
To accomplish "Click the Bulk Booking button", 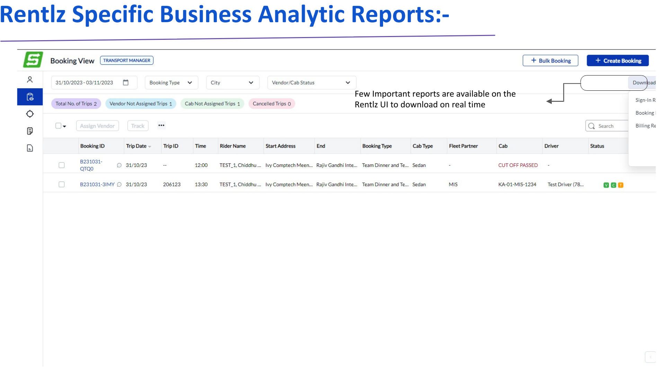I will (x=550, y=61).
